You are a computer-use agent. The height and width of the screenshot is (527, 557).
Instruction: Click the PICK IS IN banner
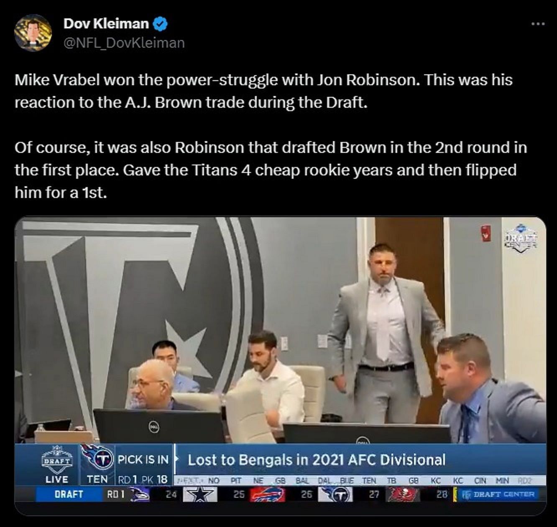pyautogui.click(x=143, y=459)
